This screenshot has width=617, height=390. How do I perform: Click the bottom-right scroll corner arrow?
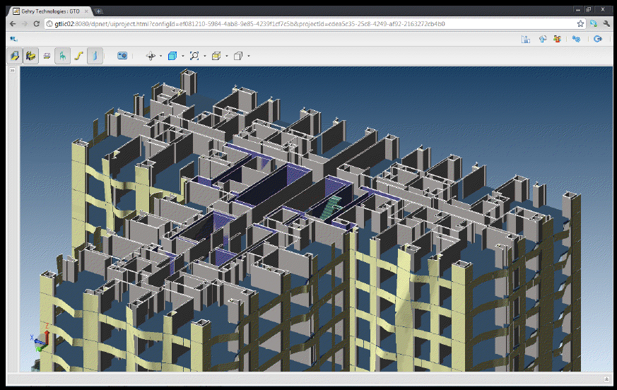(606, 379)
